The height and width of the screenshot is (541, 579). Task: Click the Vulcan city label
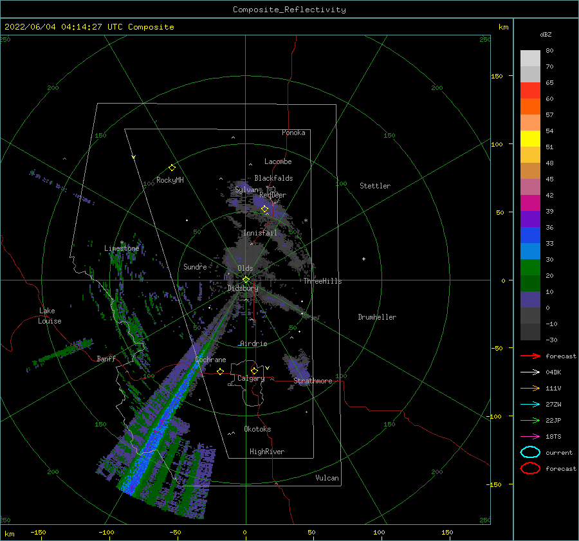point(327,478)
